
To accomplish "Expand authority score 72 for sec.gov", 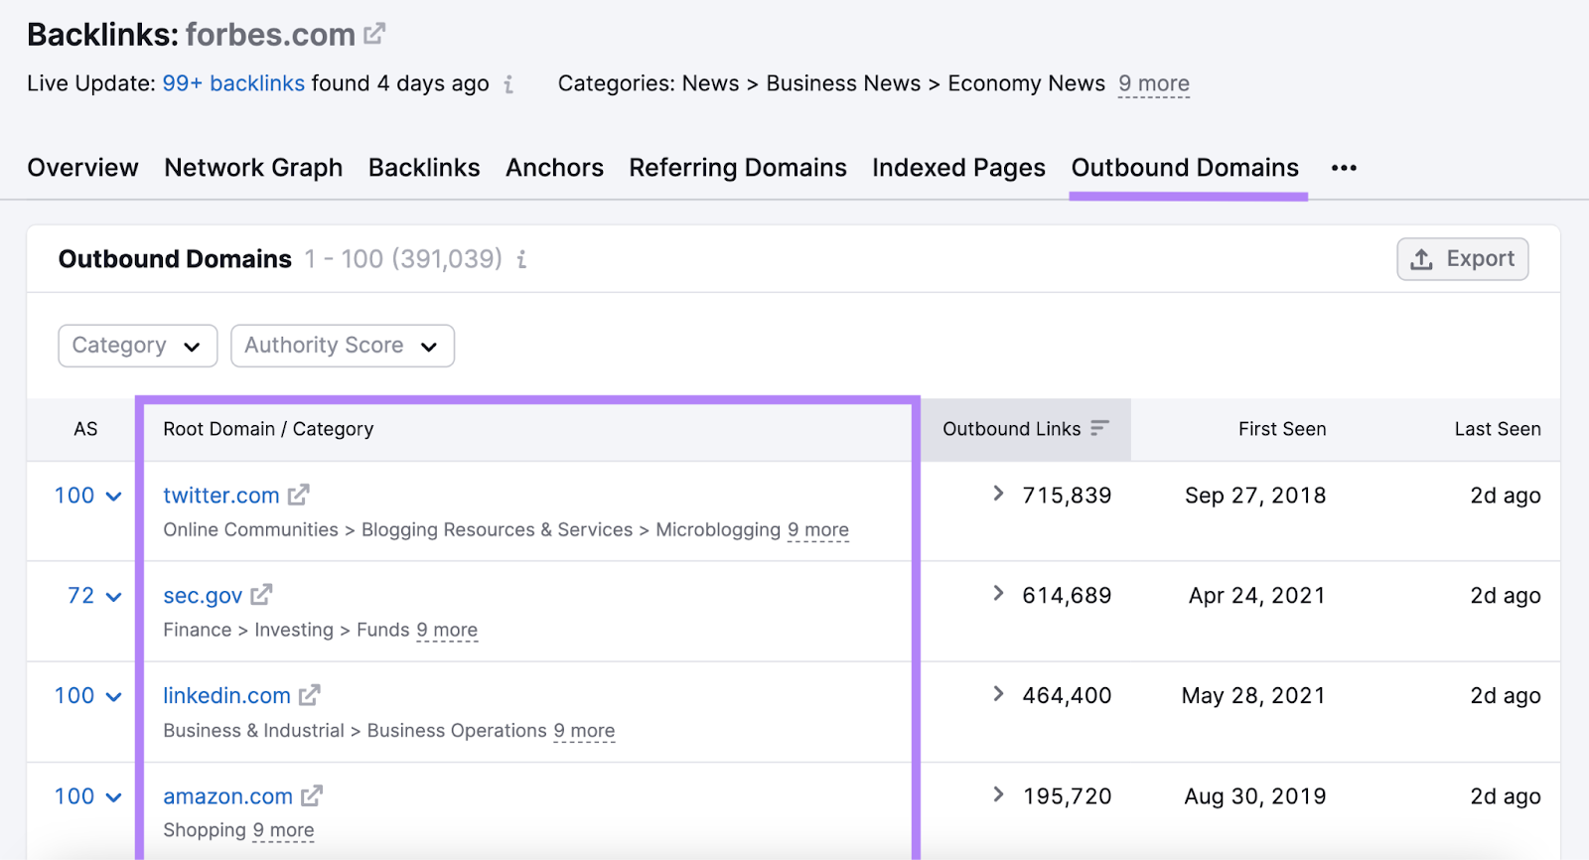I will (113, 597).
